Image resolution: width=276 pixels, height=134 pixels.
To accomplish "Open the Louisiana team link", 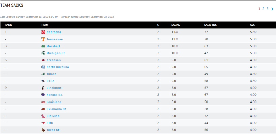I will (54, 102).
